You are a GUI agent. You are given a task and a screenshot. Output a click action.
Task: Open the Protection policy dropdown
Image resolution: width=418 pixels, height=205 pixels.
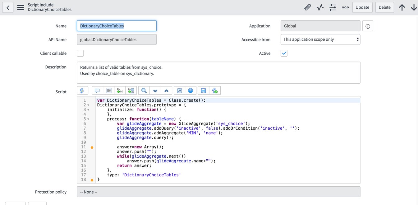[218, 192]
